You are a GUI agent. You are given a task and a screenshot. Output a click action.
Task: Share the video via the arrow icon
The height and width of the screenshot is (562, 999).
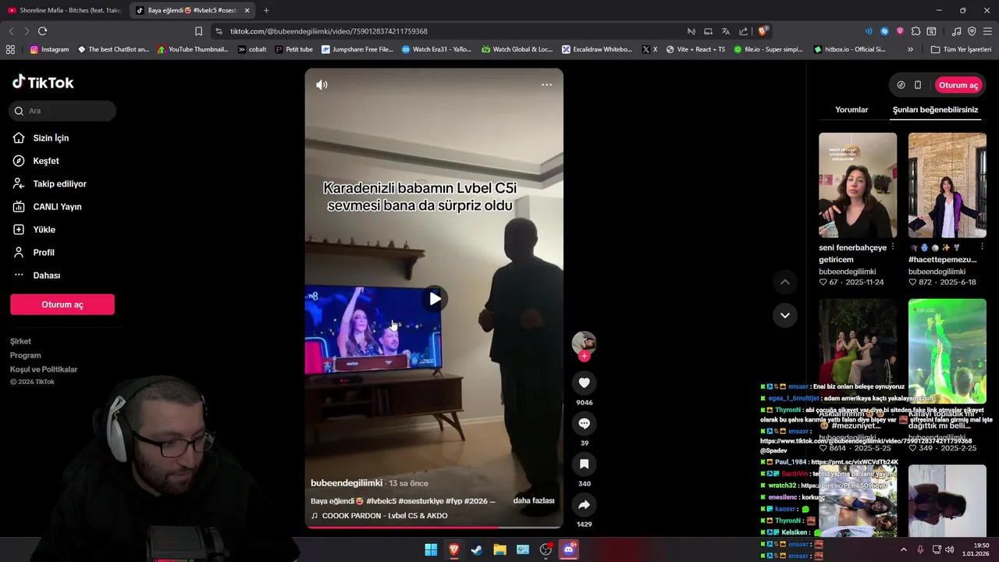pyautogui.click(x=584, y=504)
